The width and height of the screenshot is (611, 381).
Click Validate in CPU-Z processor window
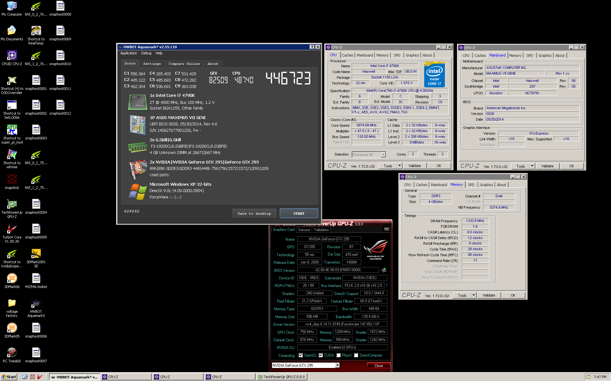415,166
